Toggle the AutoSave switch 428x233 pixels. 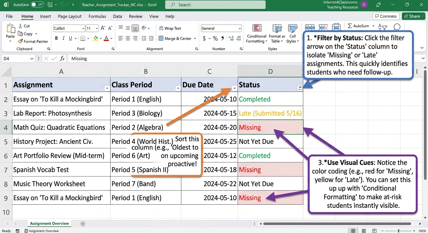coord(37,5)
